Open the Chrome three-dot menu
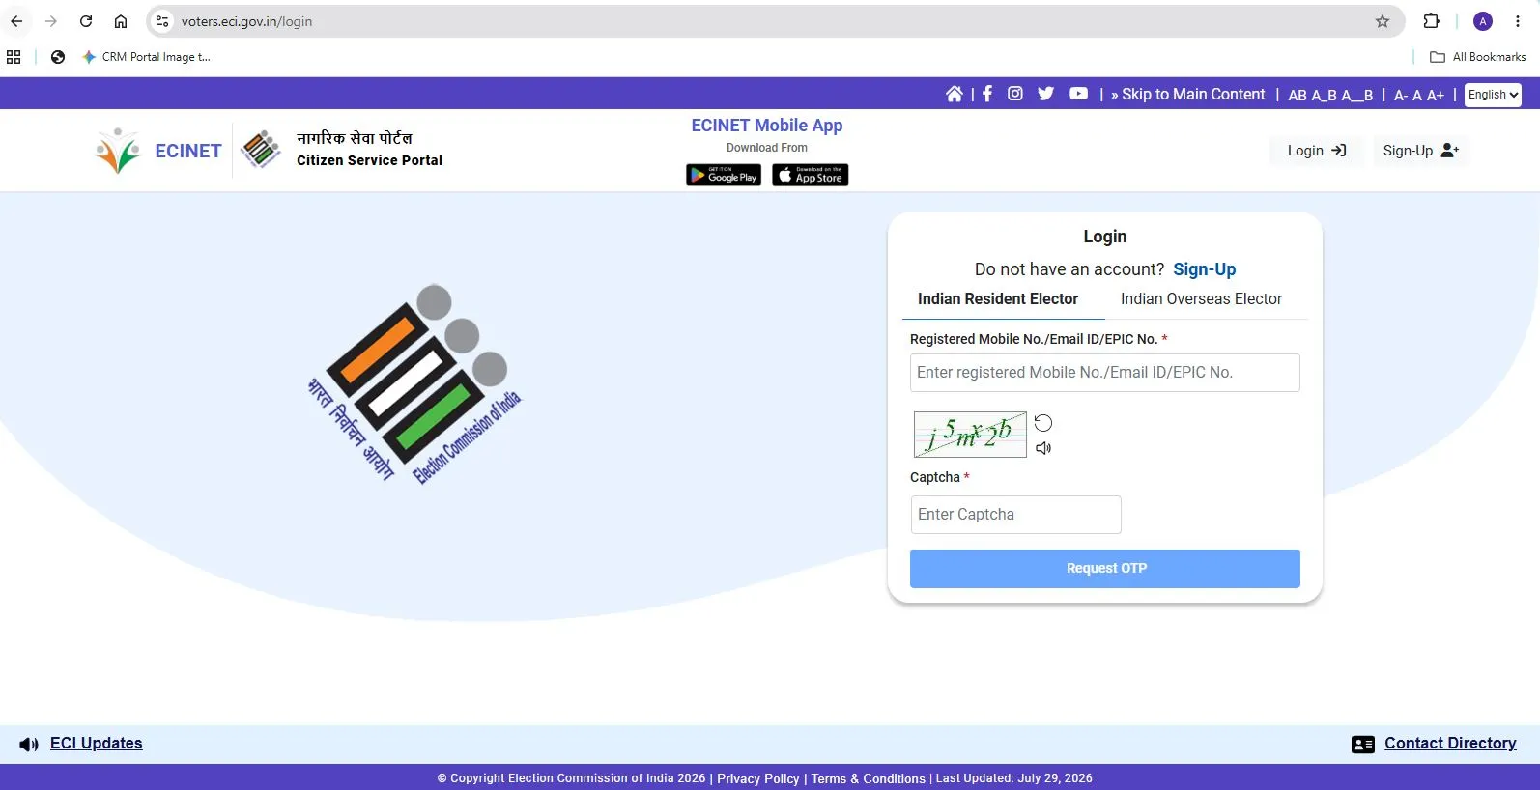Viewport: 1540px width, 790px height. [x=1518, y=21]
